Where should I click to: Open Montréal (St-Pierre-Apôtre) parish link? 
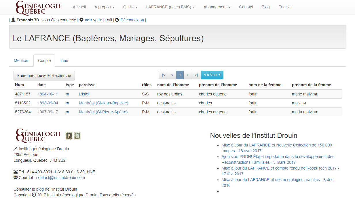(x=103, y=112)
